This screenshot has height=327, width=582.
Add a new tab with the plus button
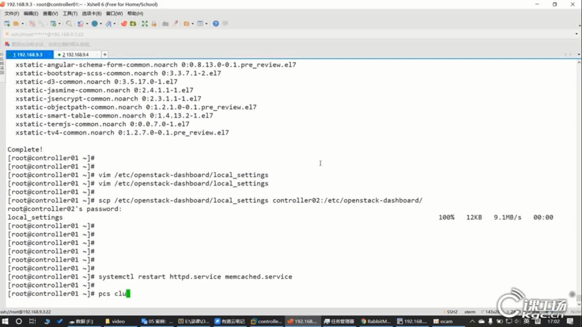tap(105, 54)
